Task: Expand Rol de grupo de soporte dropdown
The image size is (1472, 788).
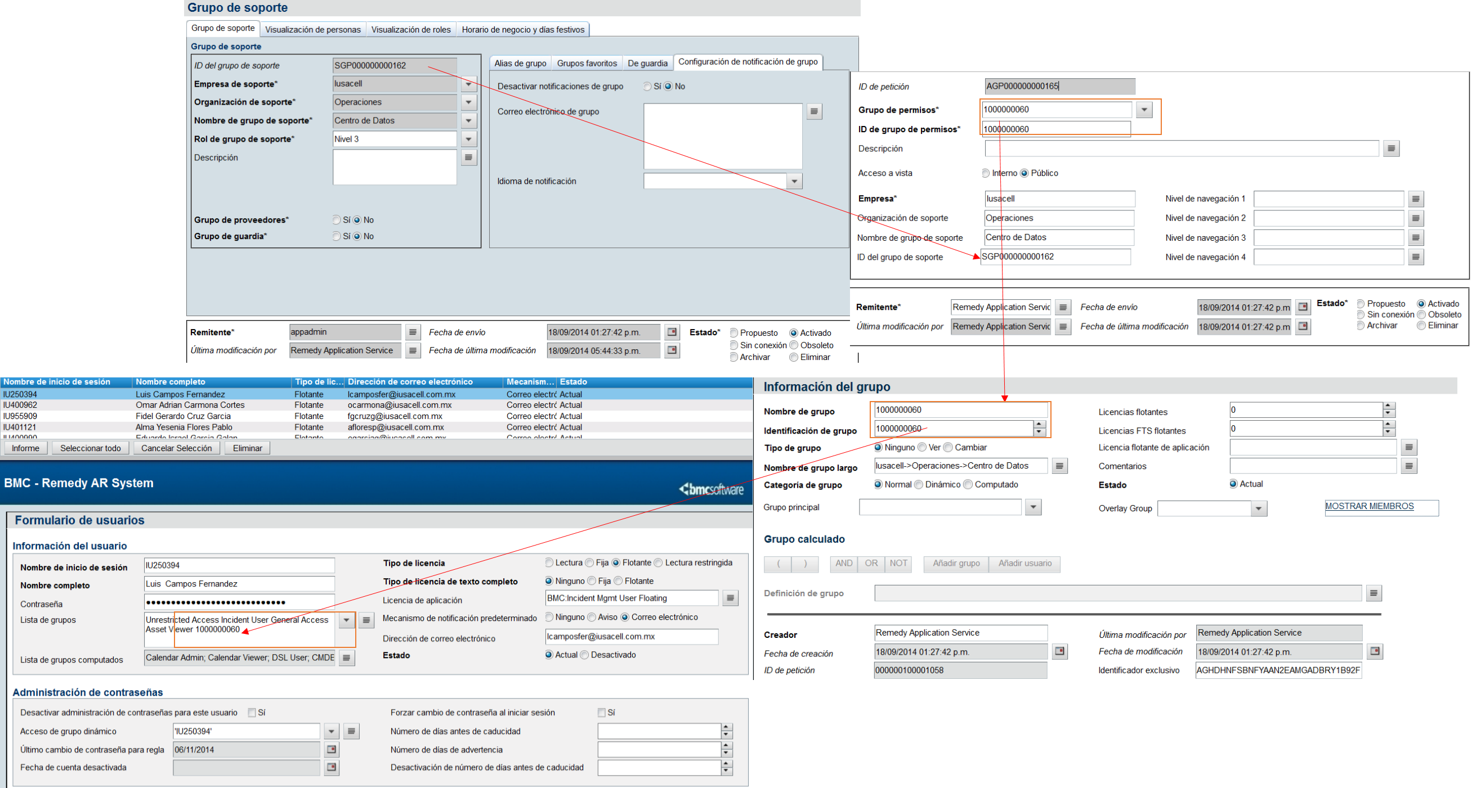Action: tap(468, 139)
